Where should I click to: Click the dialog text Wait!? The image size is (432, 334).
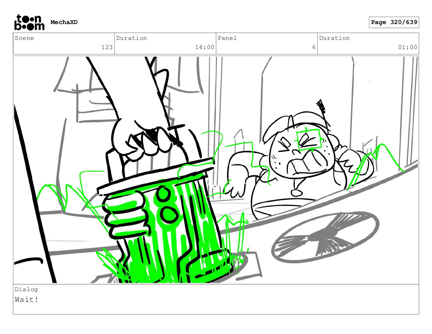(x=26, y=300)
